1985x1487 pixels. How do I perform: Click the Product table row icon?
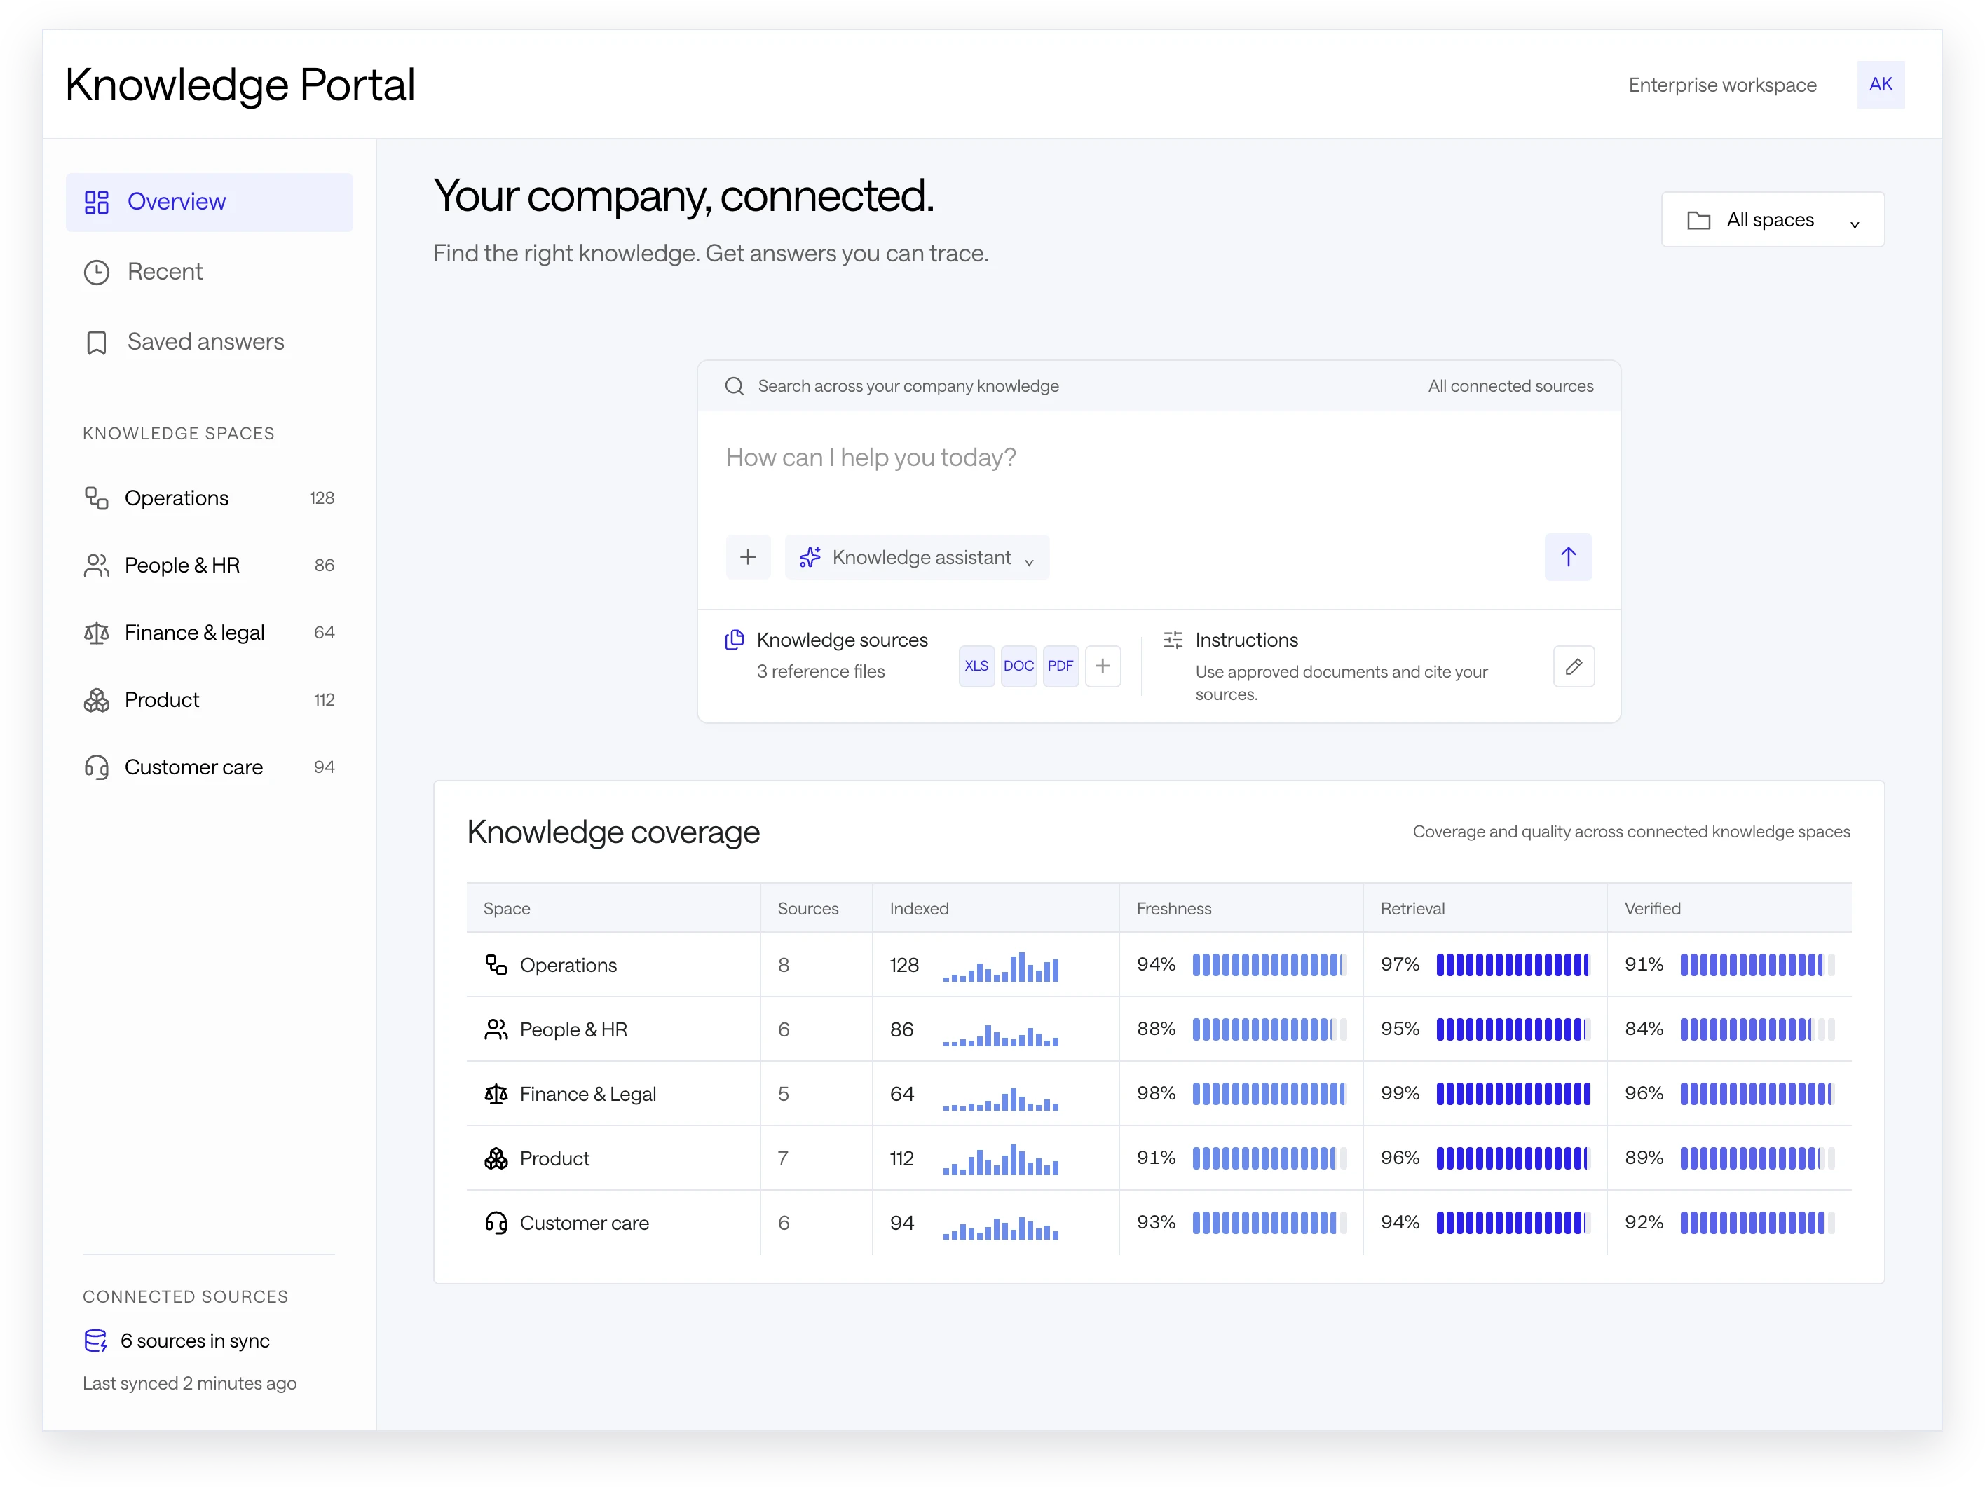(496, 1158)
